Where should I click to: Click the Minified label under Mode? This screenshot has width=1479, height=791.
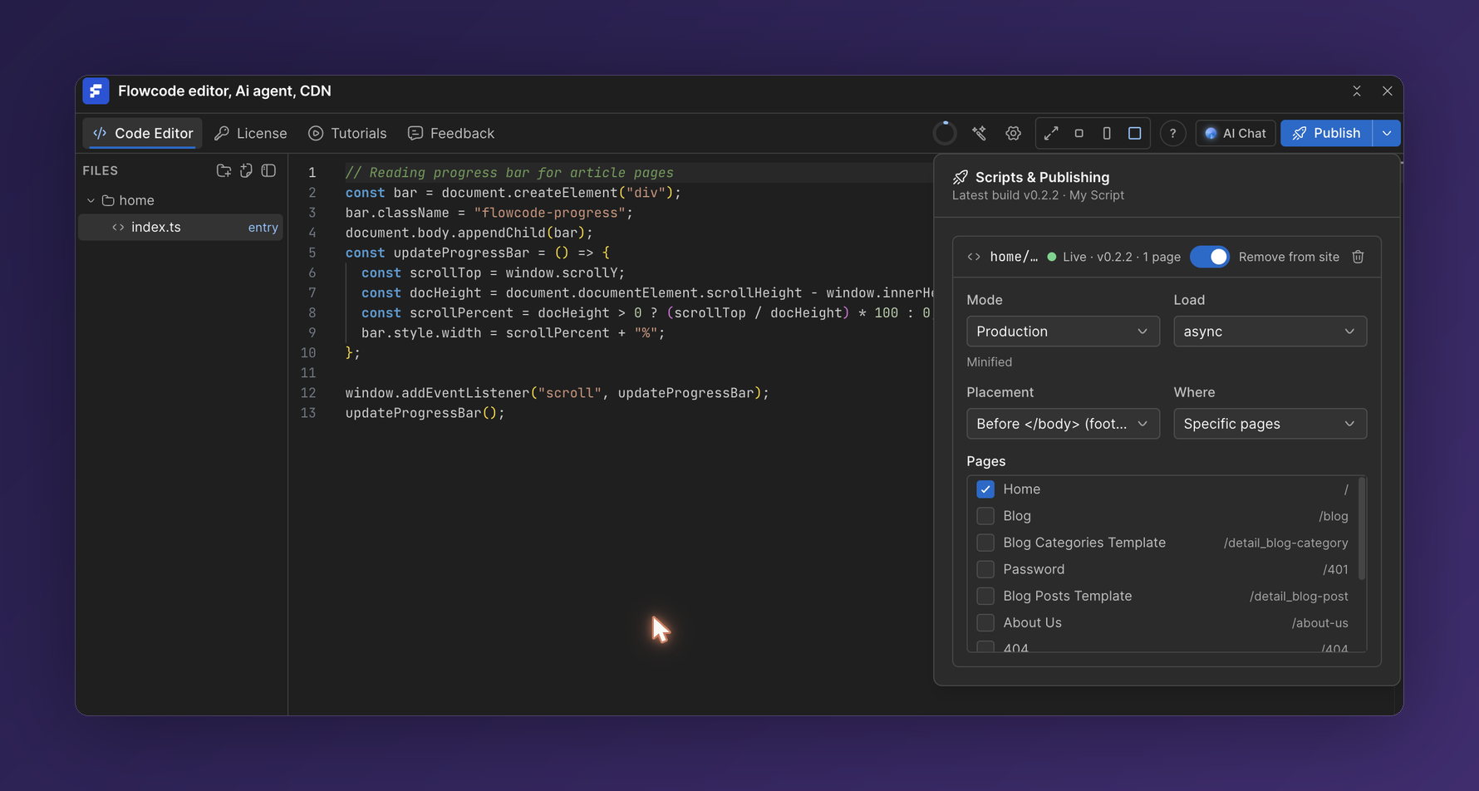(989, 362)
